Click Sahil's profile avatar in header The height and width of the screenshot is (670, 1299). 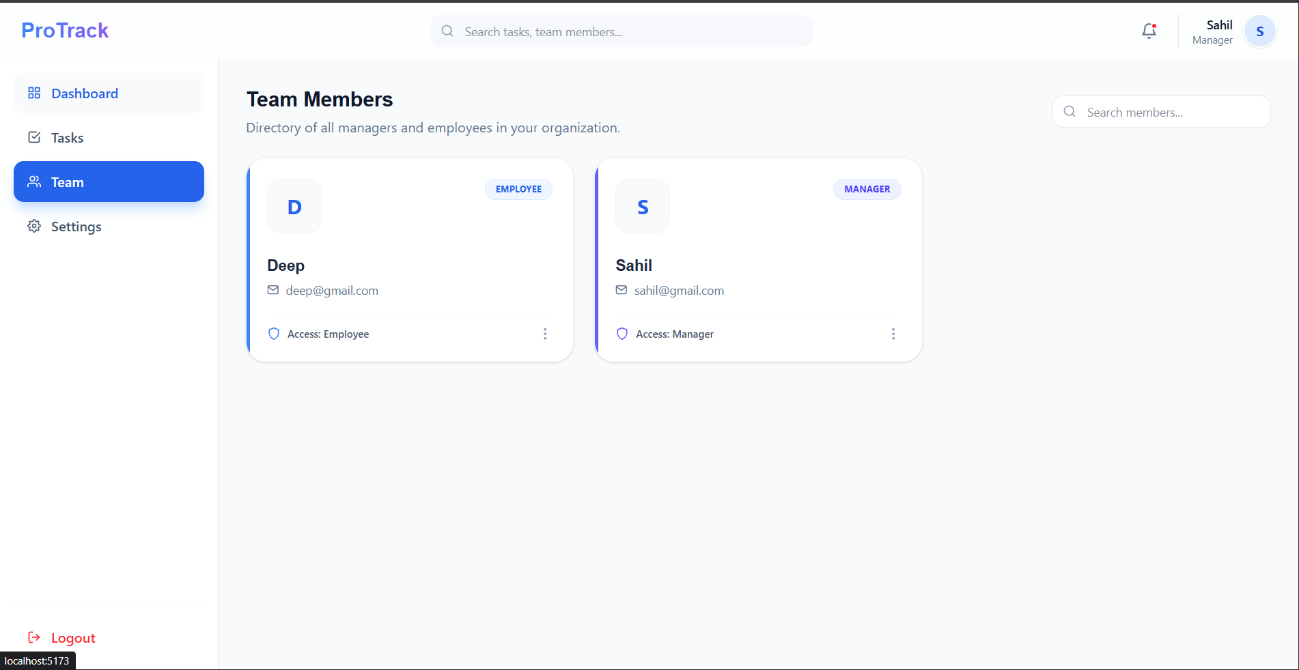click(x=1259, y=31)
